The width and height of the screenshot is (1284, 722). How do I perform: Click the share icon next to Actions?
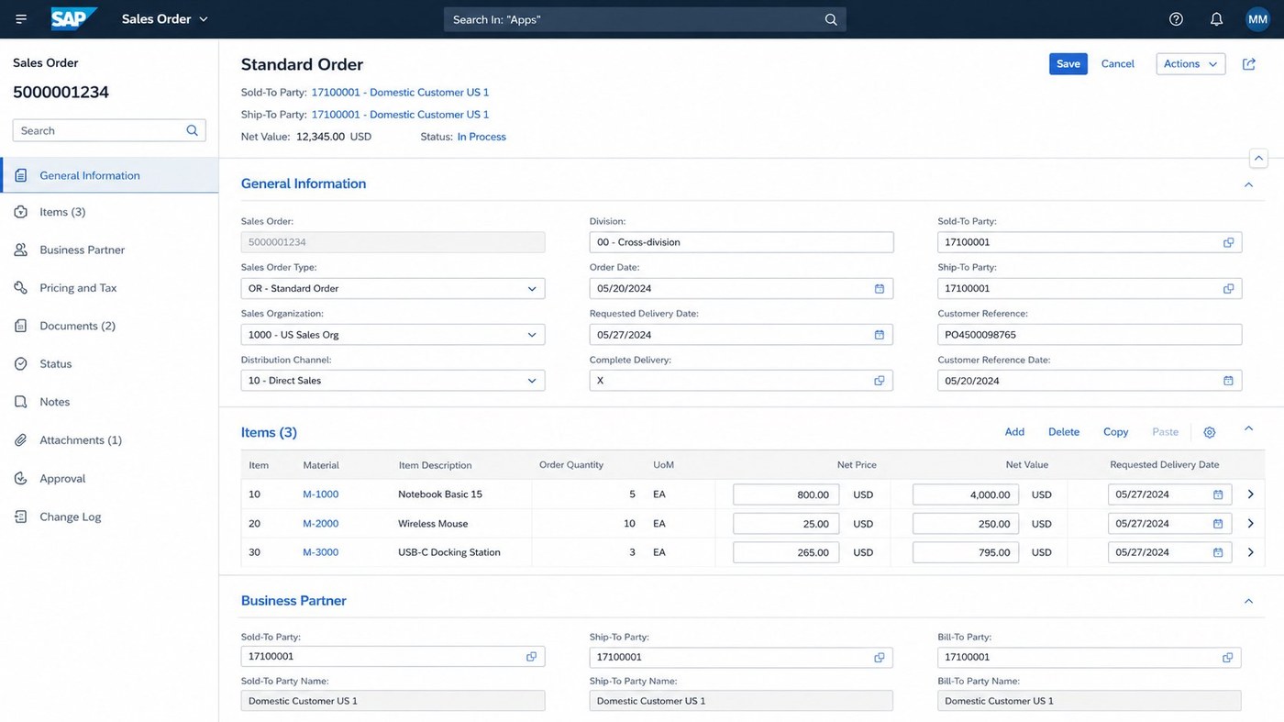coord(1249,64)
